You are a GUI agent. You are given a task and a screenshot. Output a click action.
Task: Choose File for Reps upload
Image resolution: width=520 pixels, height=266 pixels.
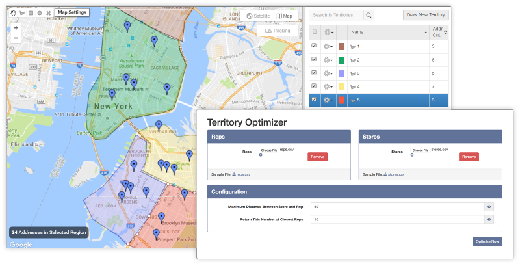click(x=269, y=150)
